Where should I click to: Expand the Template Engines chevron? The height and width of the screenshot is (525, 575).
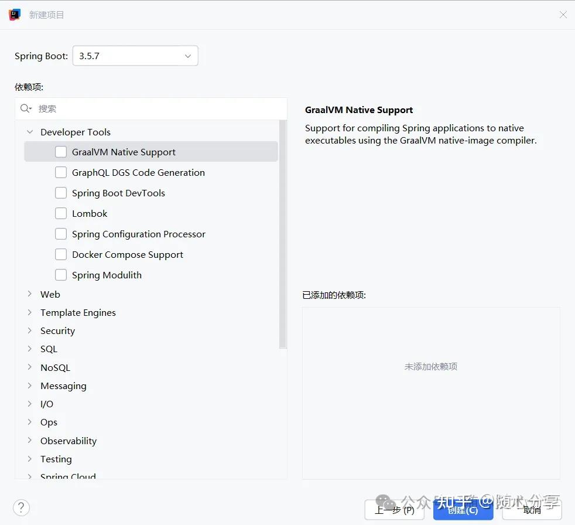(30, 312)
